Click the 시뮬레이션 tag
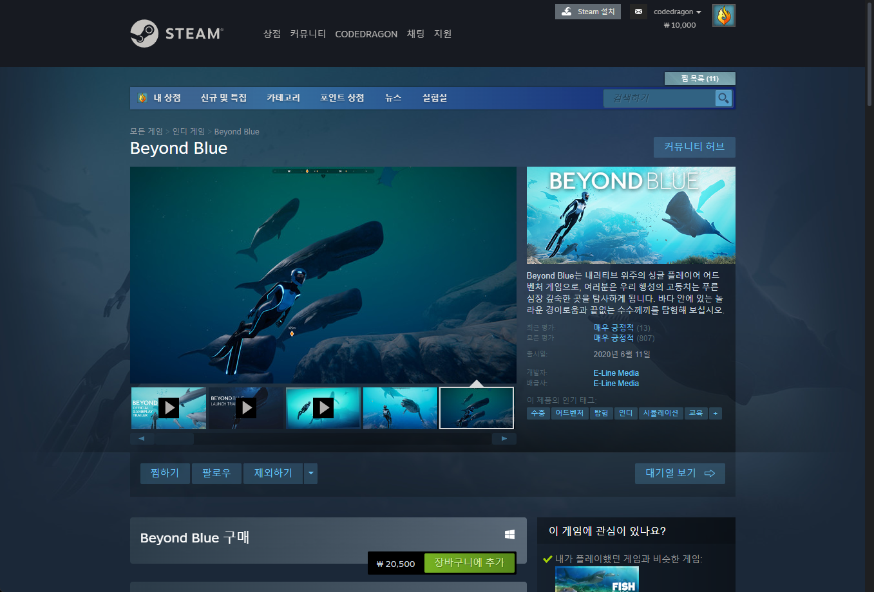Screen dimensions: 874x592 pyautogui.click(x=661, y=413)
